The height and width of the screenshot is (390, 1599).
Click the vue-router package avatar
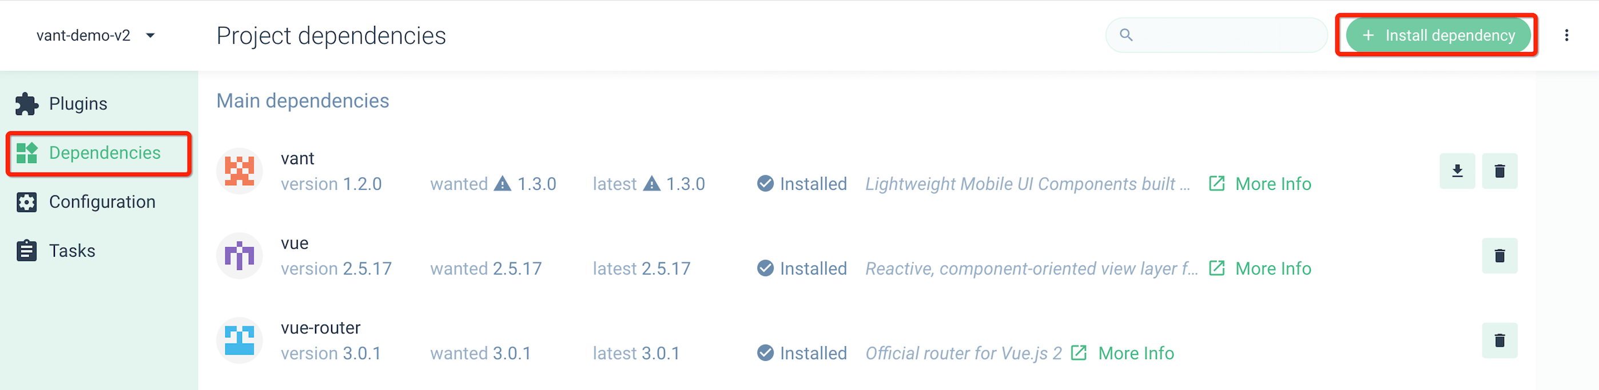coord(240,340)
